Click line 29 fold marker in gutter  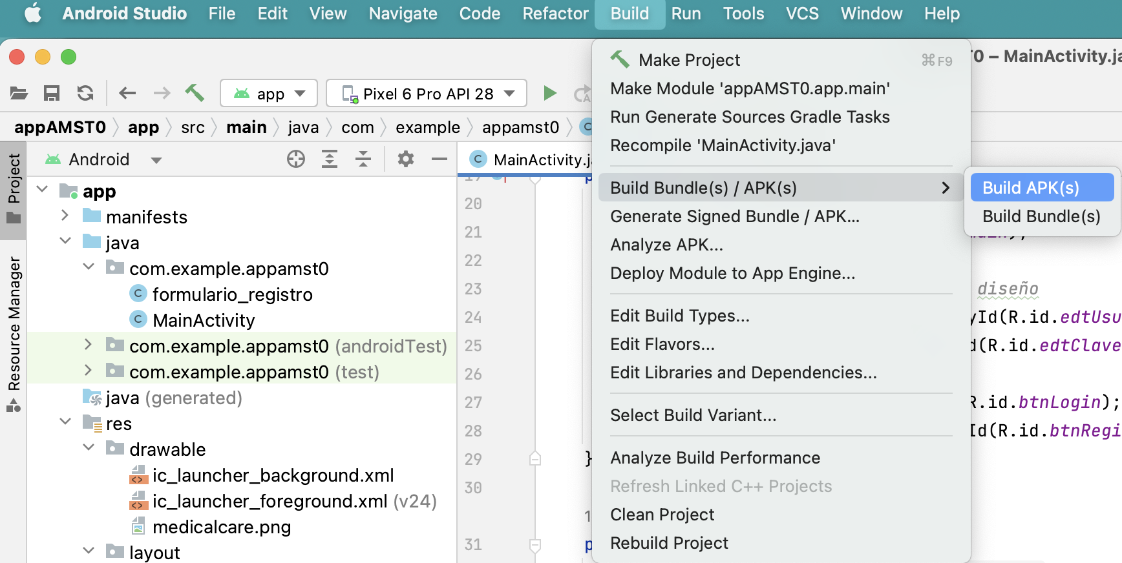[535, 459]
